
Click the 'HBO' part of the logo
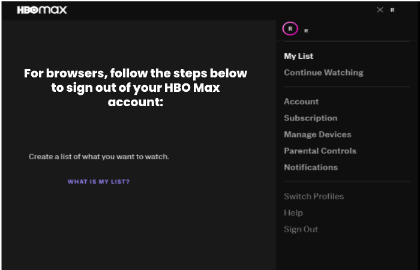tap(28, 10)
